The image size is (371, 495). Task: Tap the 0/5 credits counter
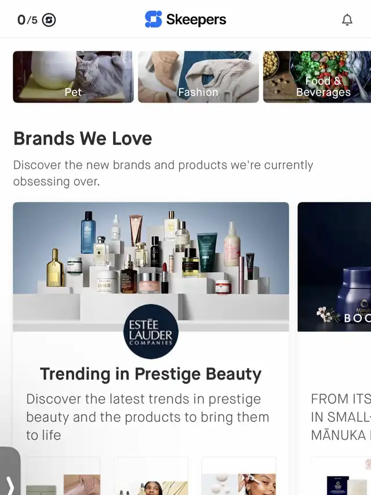pos(27,20)
